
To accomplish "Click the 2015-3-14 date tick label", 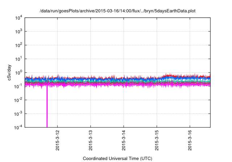I will click(124, 140).
